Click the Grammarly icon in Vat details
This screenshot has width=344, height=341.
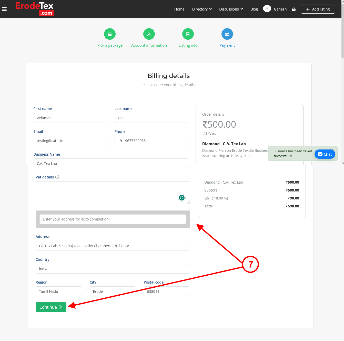point(182,198)
